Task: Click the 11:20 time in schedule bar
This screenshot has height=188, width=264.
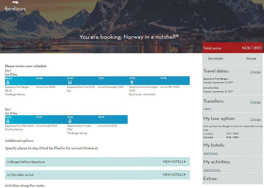Action: click(101, 78)
